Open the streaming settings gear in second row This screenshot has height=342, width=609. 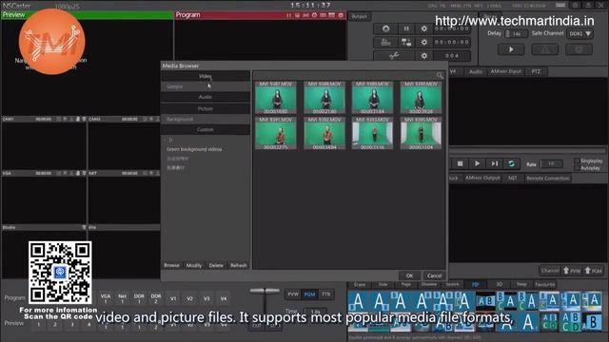pos(423,42)
